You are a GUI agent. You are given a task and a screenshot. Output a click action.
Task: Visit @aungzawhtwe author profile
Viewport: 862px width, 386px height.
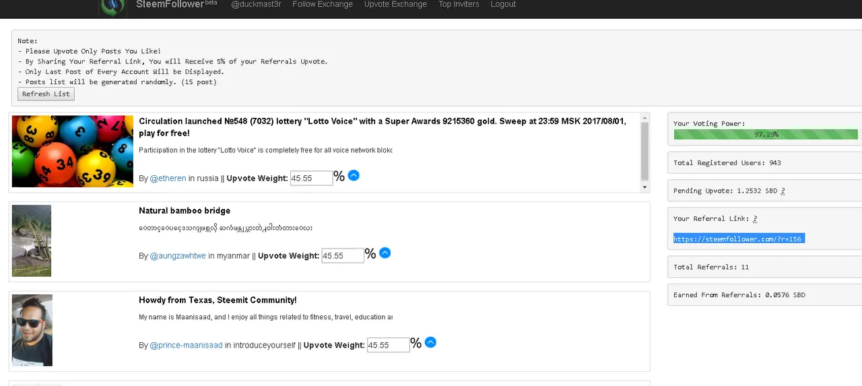[x=178, y=256]
